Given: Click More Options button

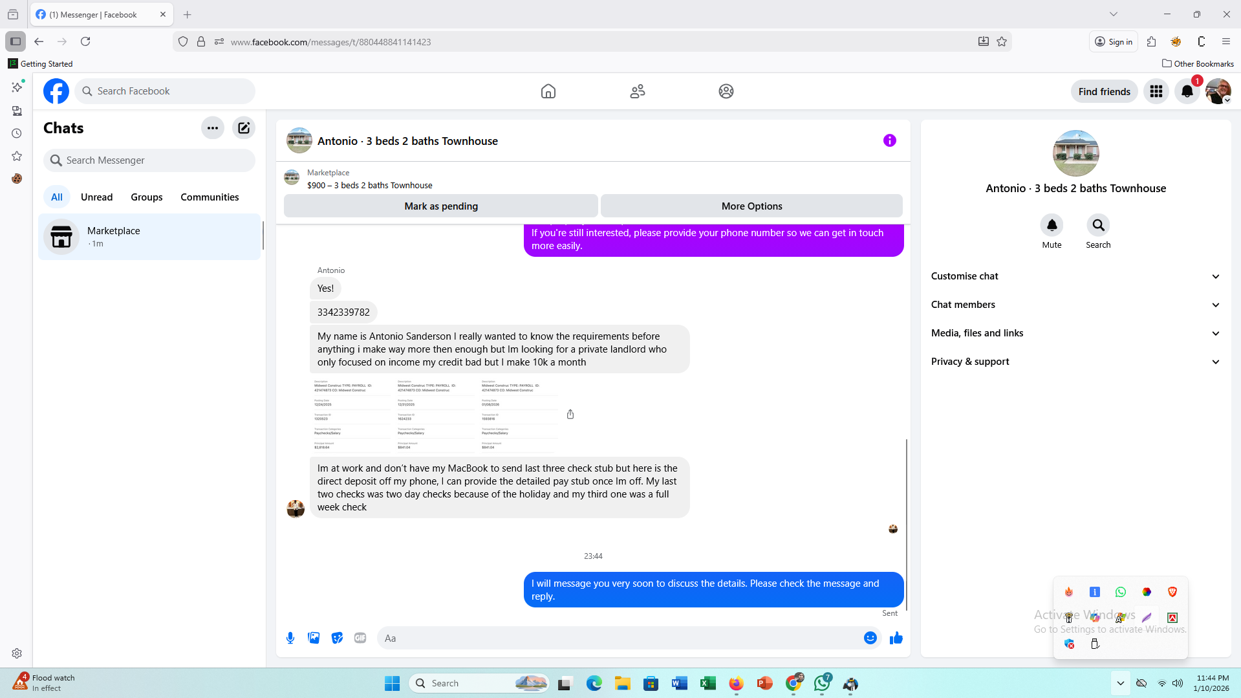Looking at the screenshot, I should [751, 206].
